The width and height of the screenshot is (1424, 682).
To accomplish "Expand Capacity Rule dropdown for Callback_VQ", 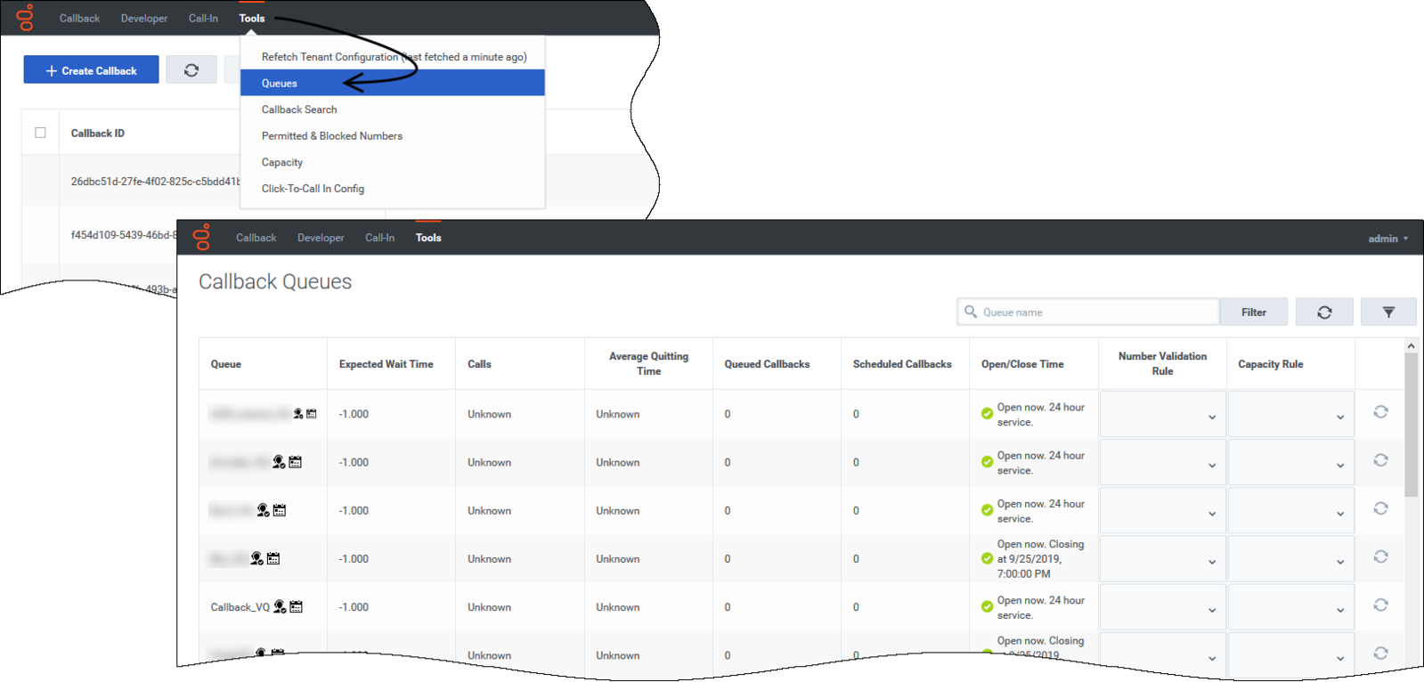I will pos(1290,609).
